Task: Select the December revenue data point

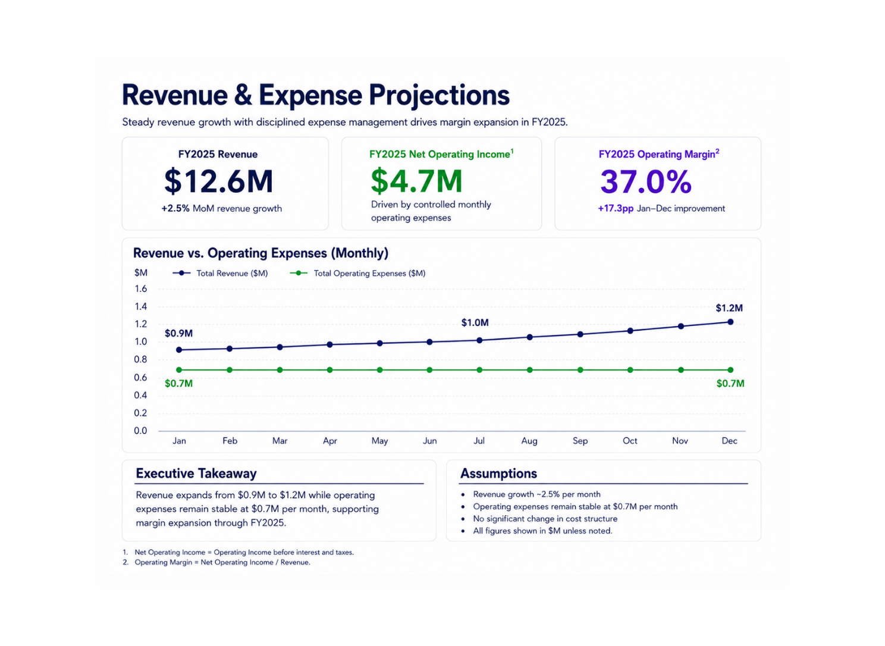Action: [x=730, y=322]
